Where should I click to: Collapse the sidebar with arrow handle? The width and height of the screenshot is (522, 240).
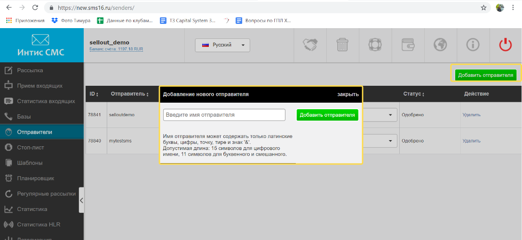[81, 200]
